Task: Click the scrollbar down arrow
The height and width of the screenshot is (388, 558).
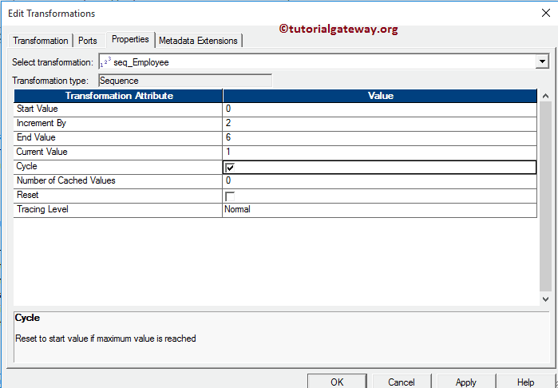Action: [545, 299]
